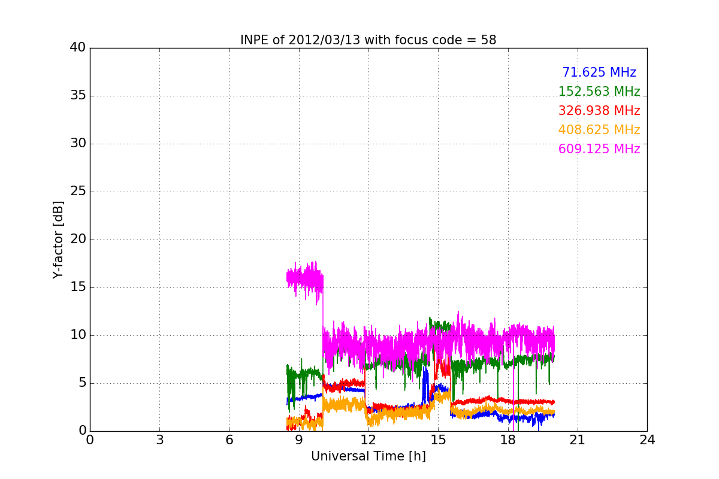Click the x-axis tick label '21'
The width and height of the screenshot is (719, 479).
coord(578,440)
